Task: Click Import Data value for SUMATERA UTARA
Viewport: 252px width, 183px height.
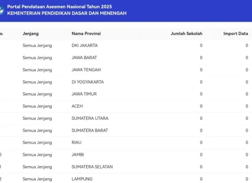Action: (x=247, y=118)
